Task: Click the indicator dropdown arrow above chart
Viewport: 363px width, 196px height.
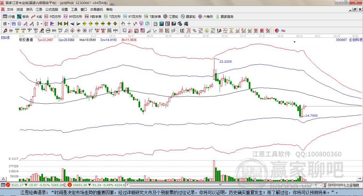Action: coord(295,42)
